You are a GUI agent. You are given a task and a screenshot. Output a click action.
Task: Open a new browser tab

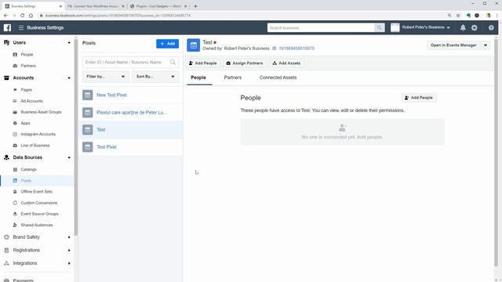click(195, 6)
